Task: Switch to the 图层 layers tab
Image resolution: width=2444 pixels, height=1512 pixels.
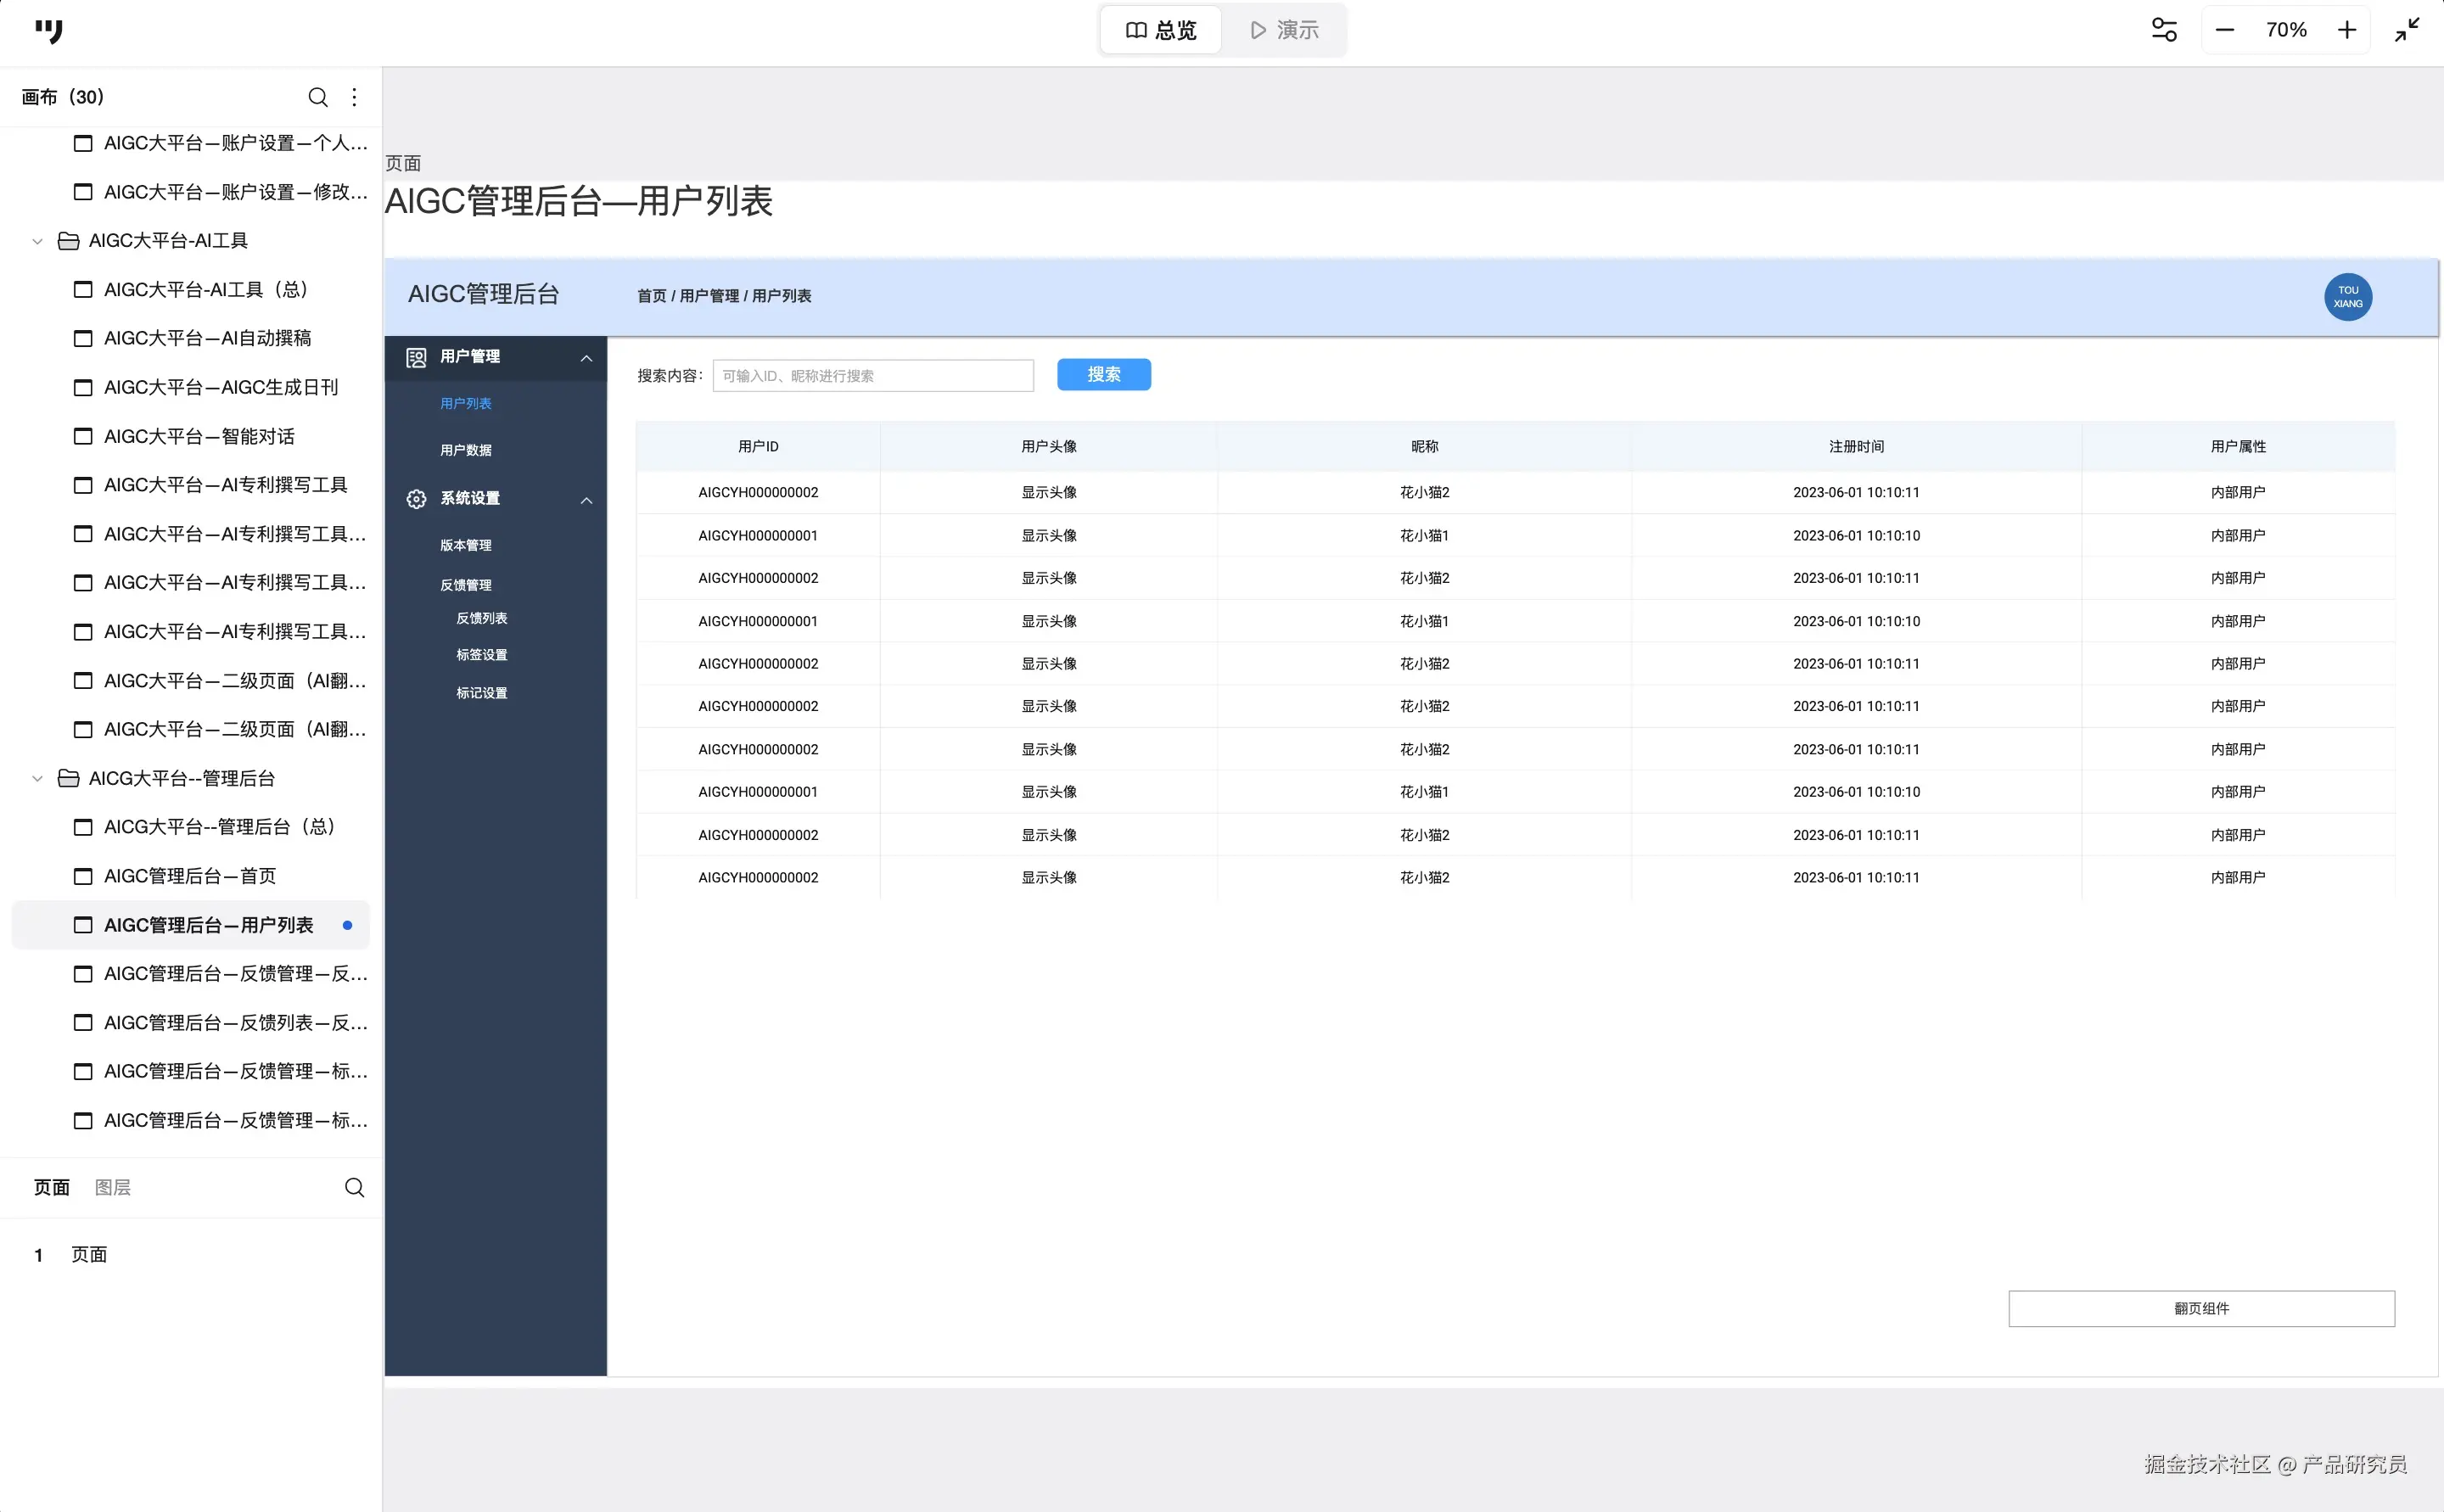Action: (x=112, y=1187)
